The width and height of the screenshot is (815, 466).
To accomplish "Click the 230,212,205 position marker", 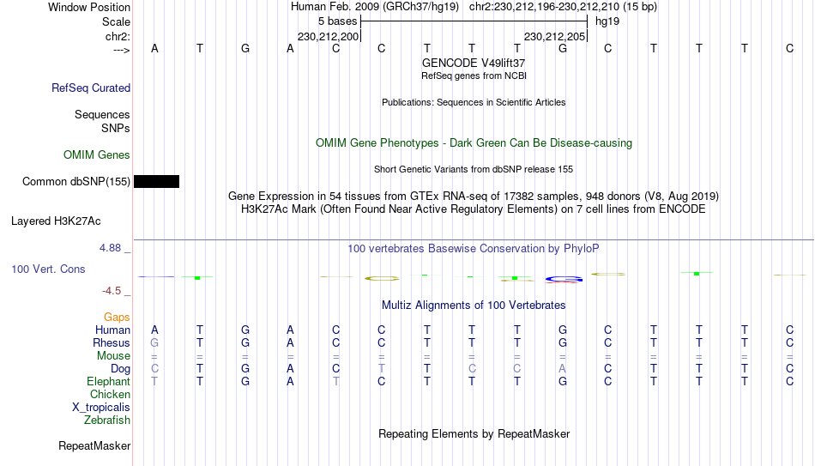I will [554, 36].
